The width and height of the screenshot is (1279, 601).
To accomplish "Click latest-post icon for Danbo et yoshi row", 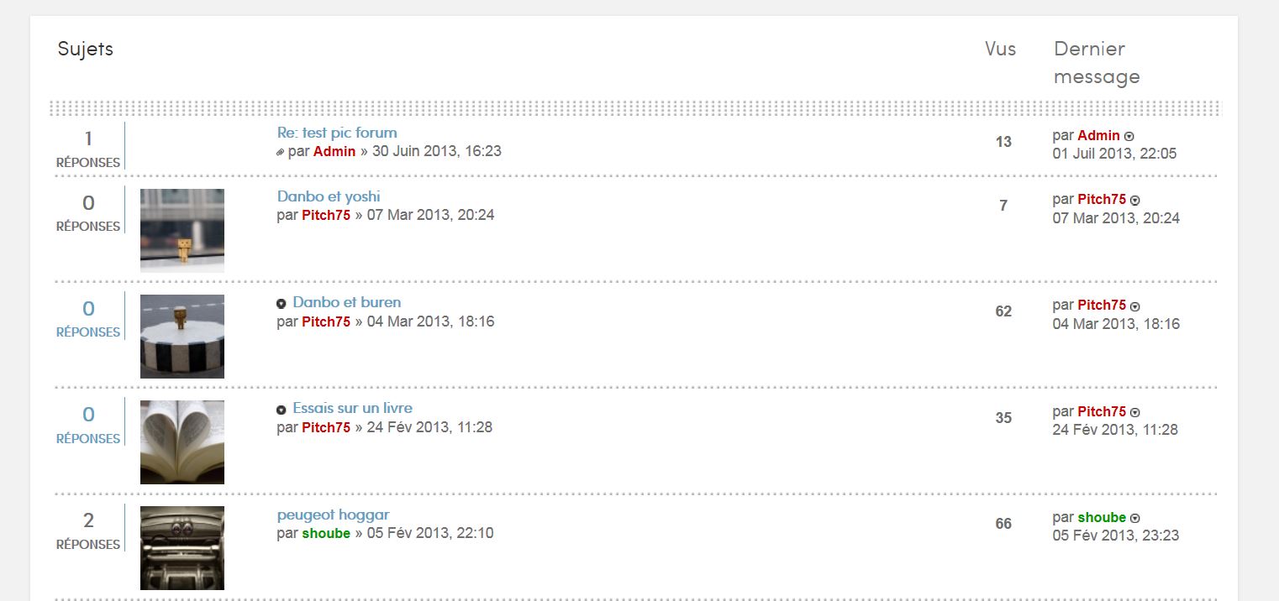I will pos(1135,201).
